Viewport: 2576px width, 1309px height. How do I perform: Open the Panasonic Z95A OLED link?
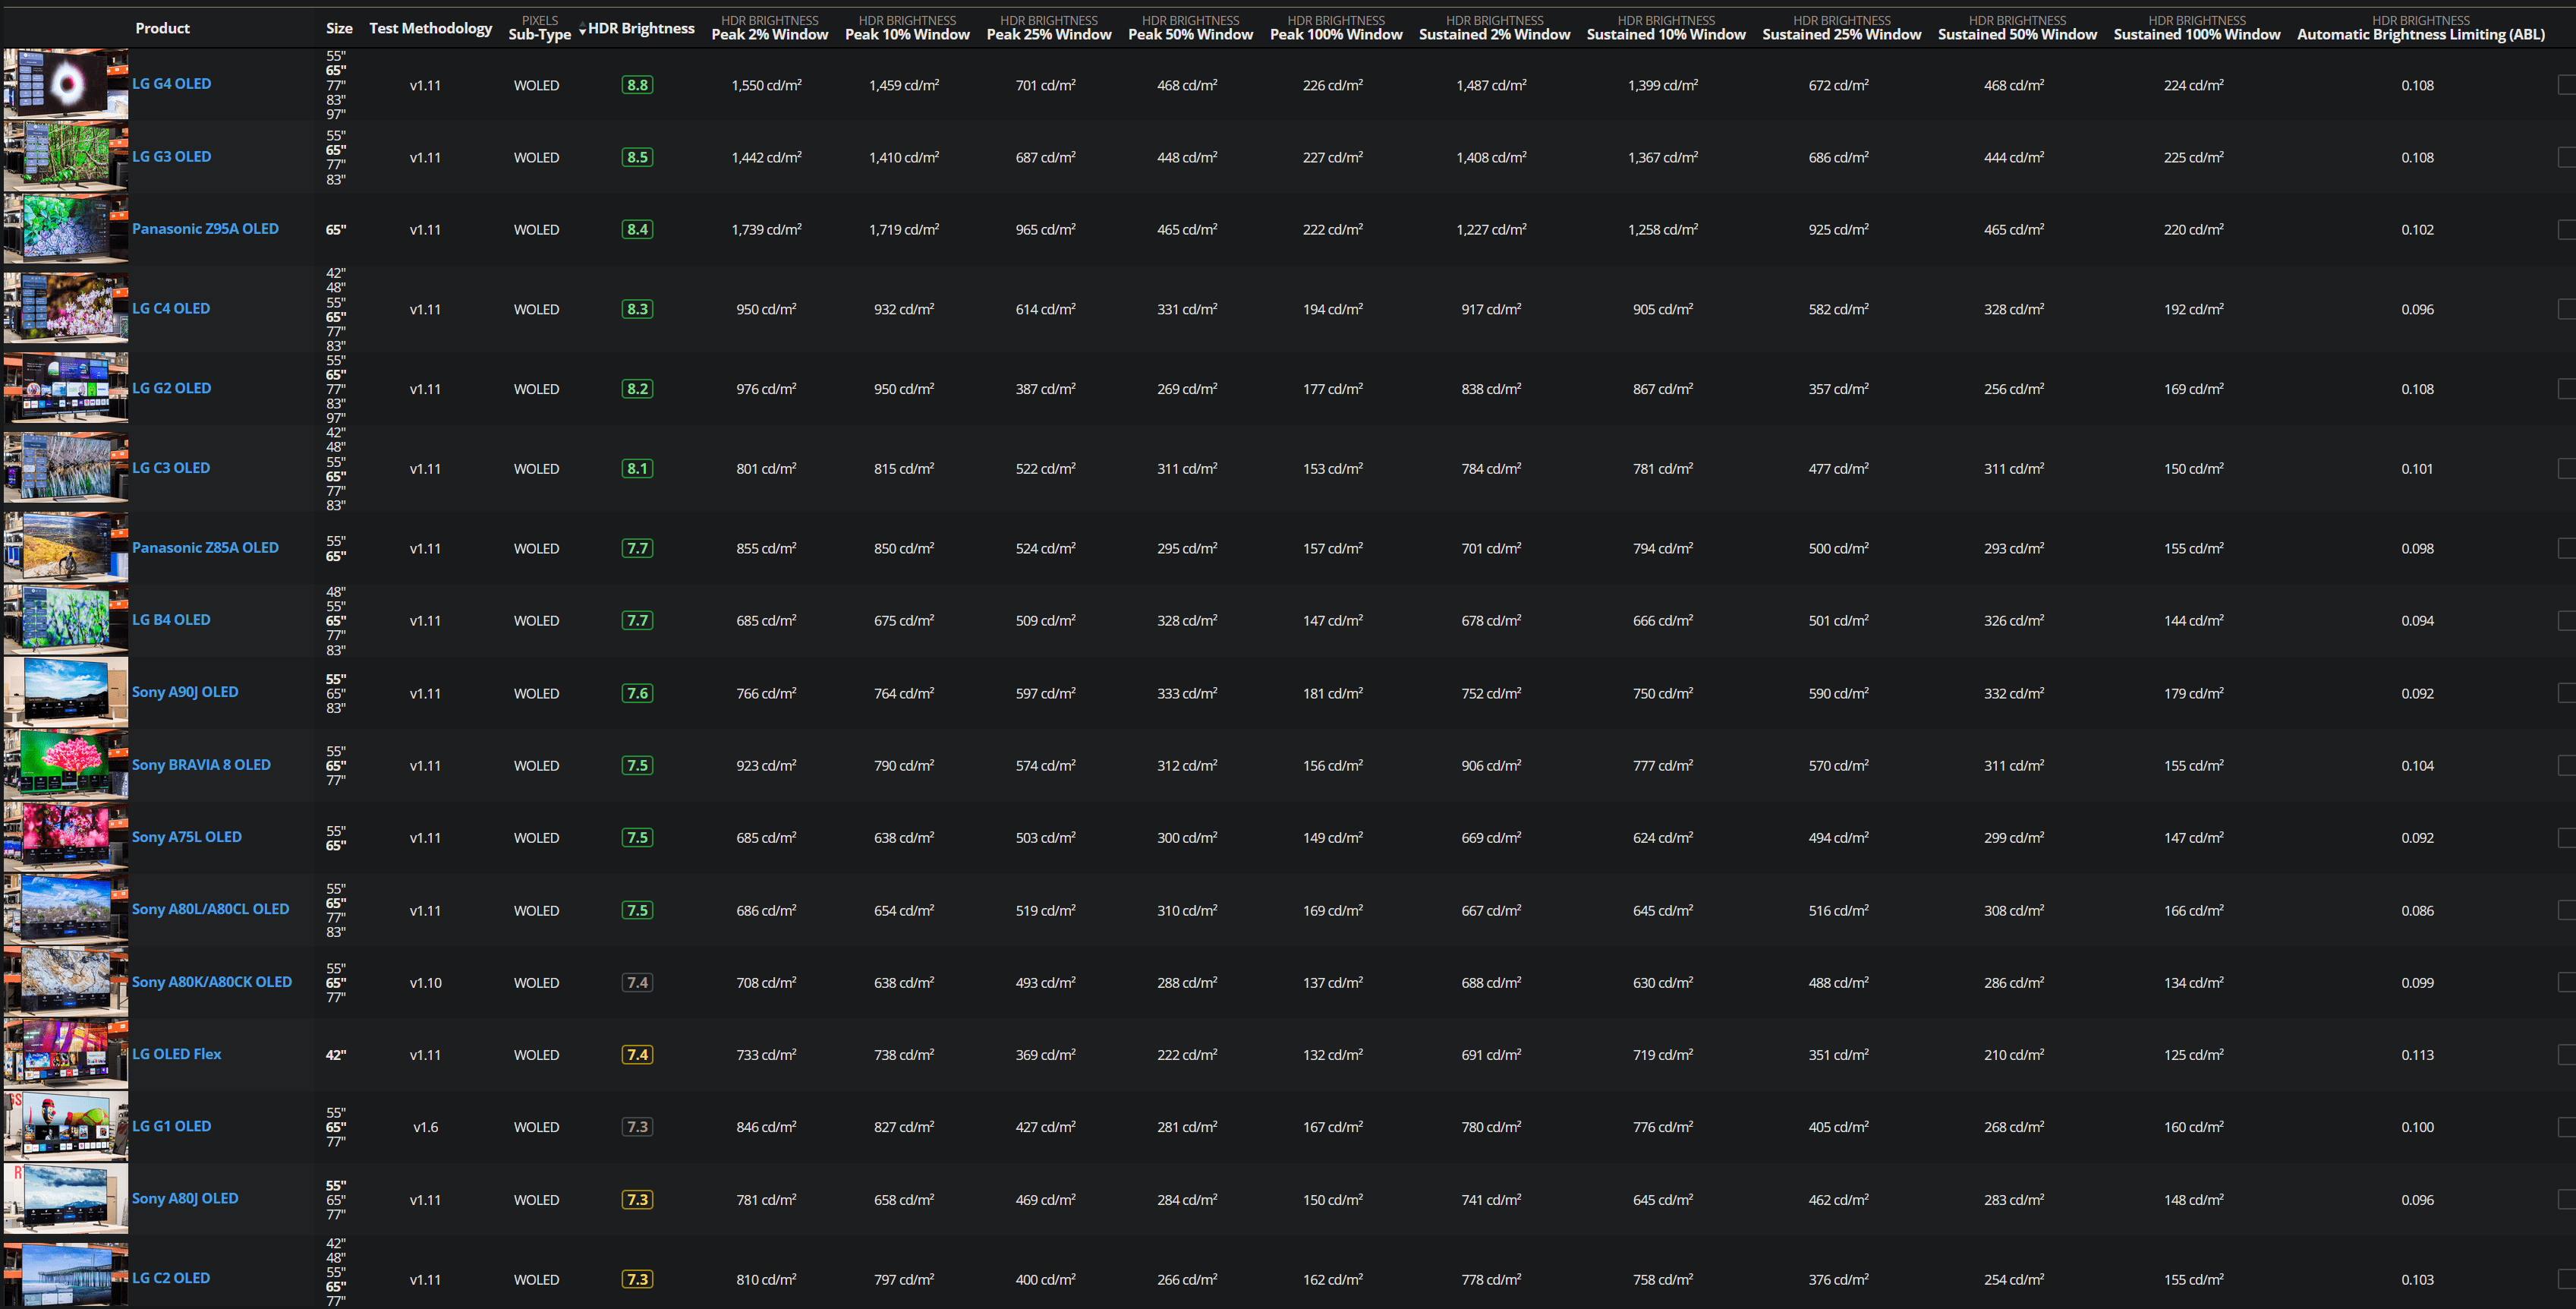pyautogui.click(x=205, y=229)
